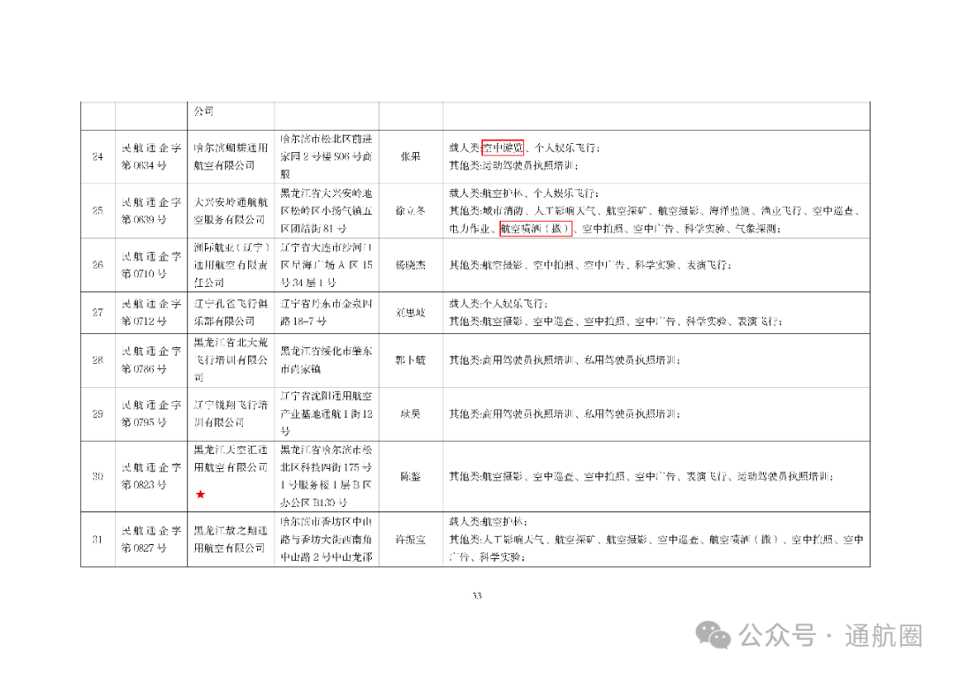Select the row number 31 cell
Image resolution: width=954 pixels, height=674 pixels.
click(99, 540)
